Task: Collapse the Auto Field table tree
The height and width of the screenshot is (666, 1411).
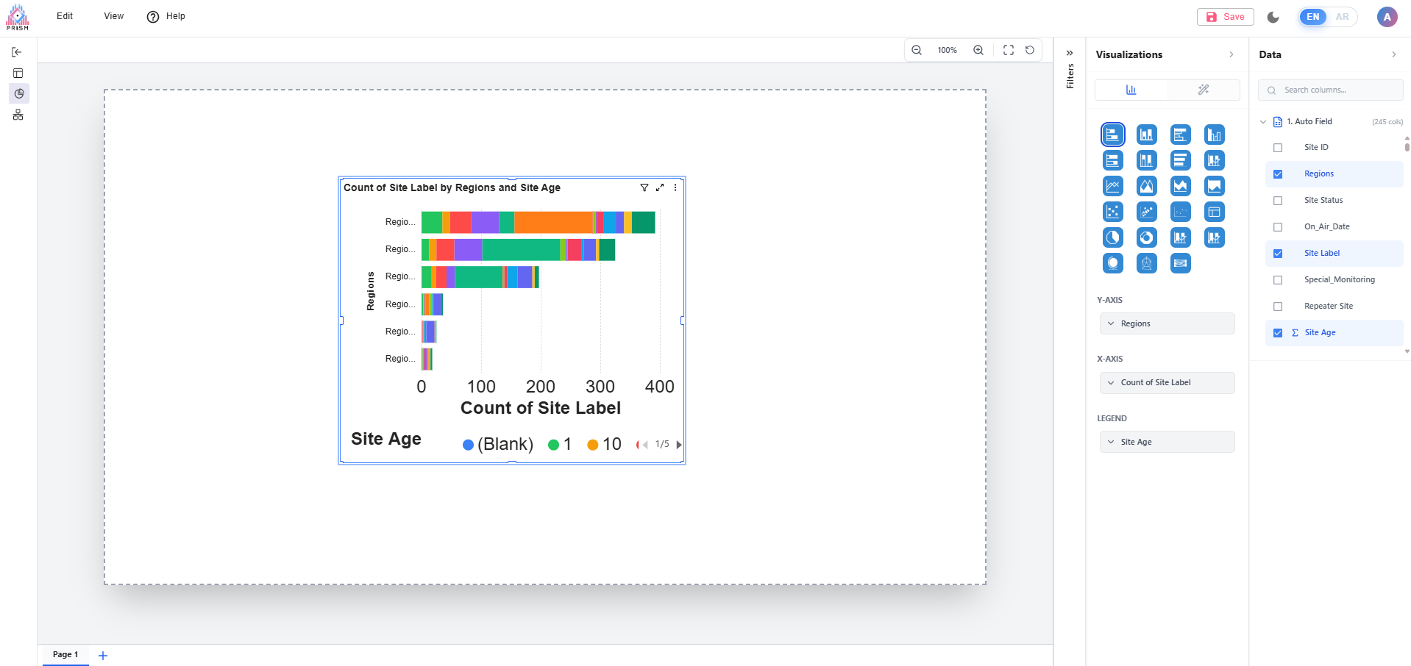Action: pos(1263,122)
